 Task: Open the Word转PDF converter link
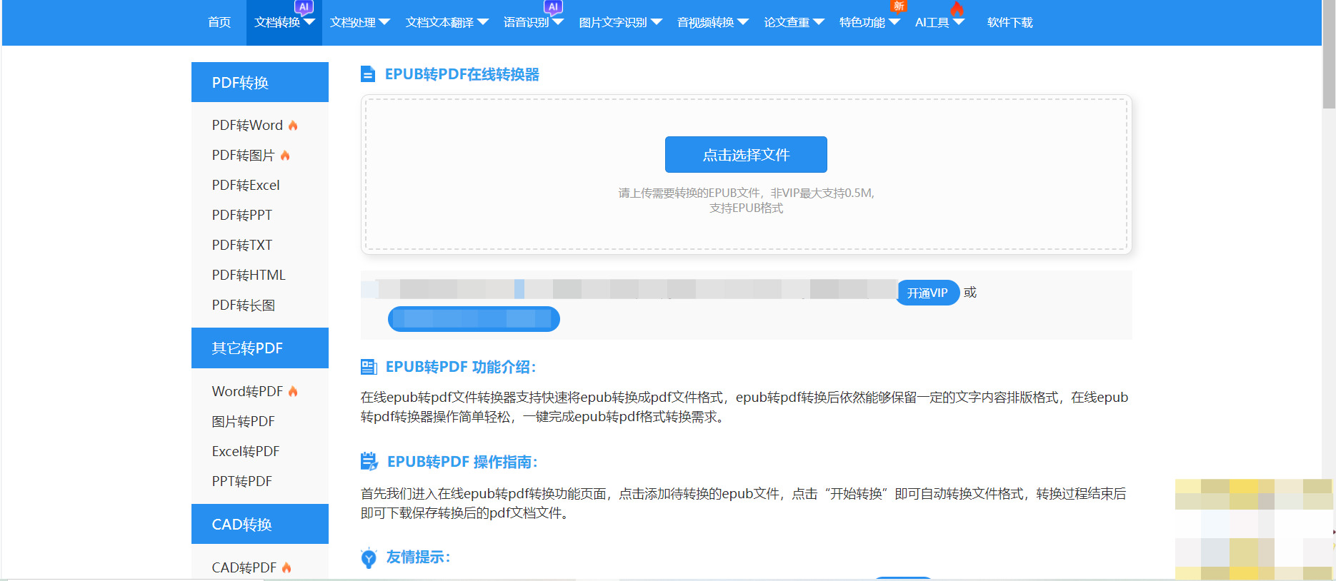coord(247,392)
